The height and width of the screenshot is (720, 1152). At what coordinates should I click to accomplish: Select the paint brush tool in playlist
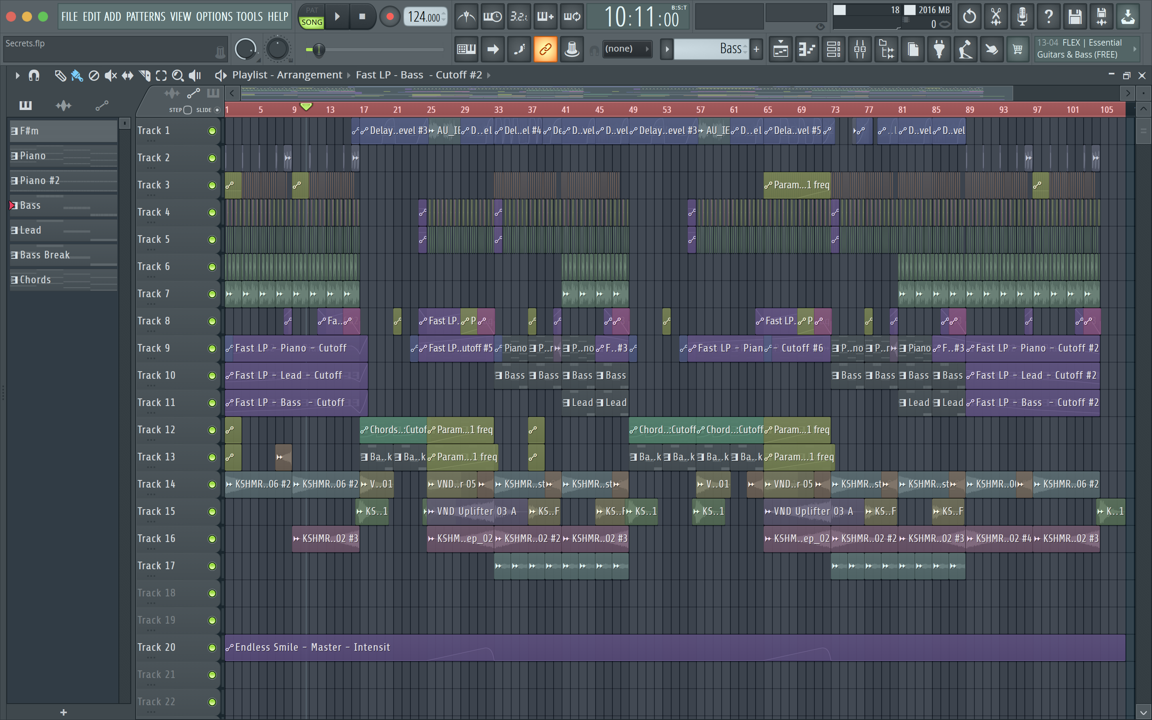tap(77, 75)
